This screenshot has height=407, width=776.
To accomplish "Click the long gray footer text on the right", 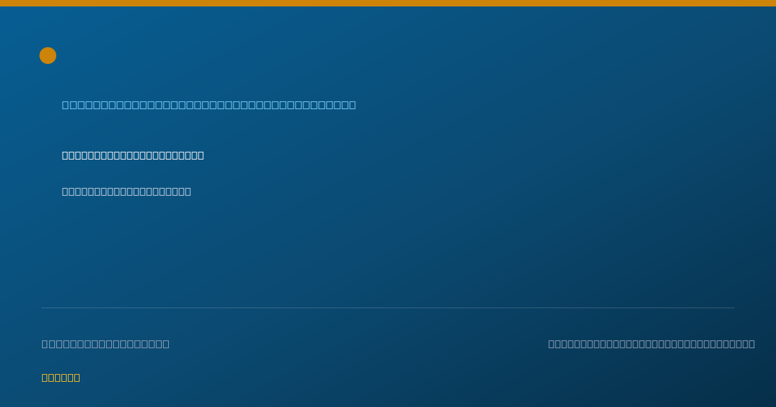I will click(651, 344).
